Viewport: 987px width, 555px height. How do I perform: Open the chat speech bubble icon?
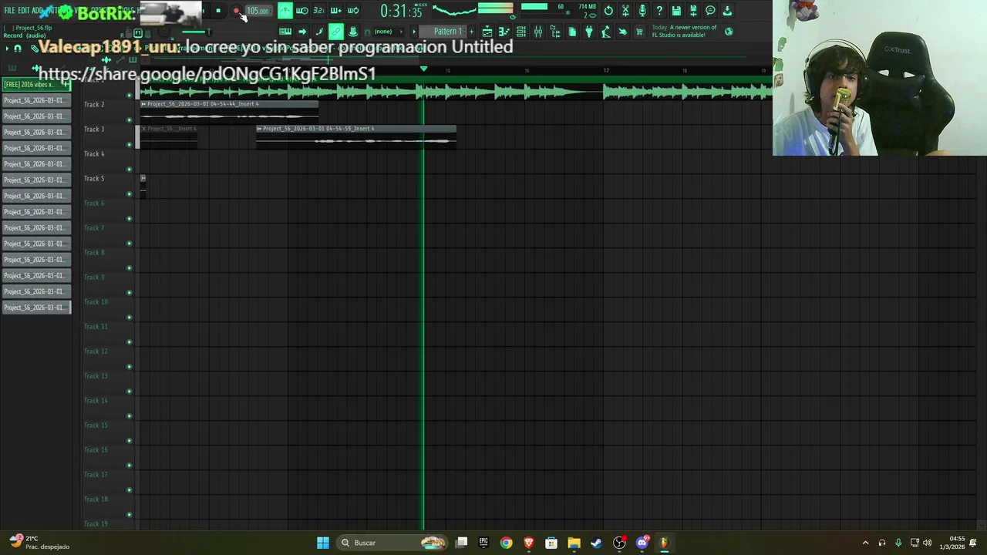coord(710,11)
